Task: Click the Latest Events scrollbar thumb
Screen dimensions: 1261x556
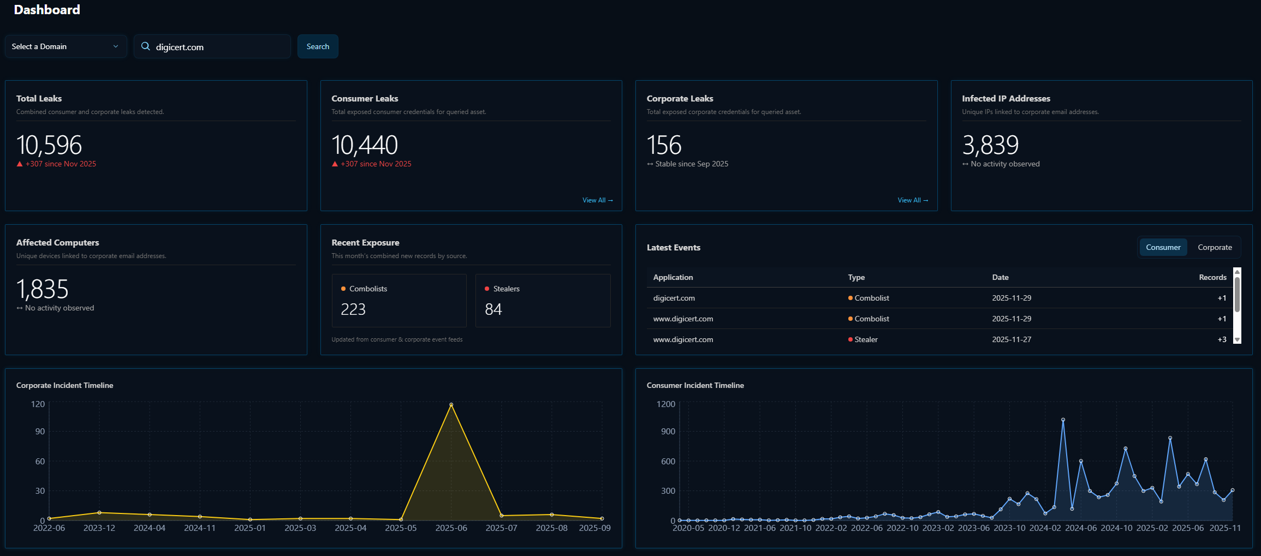Action: click(1237, 295)
